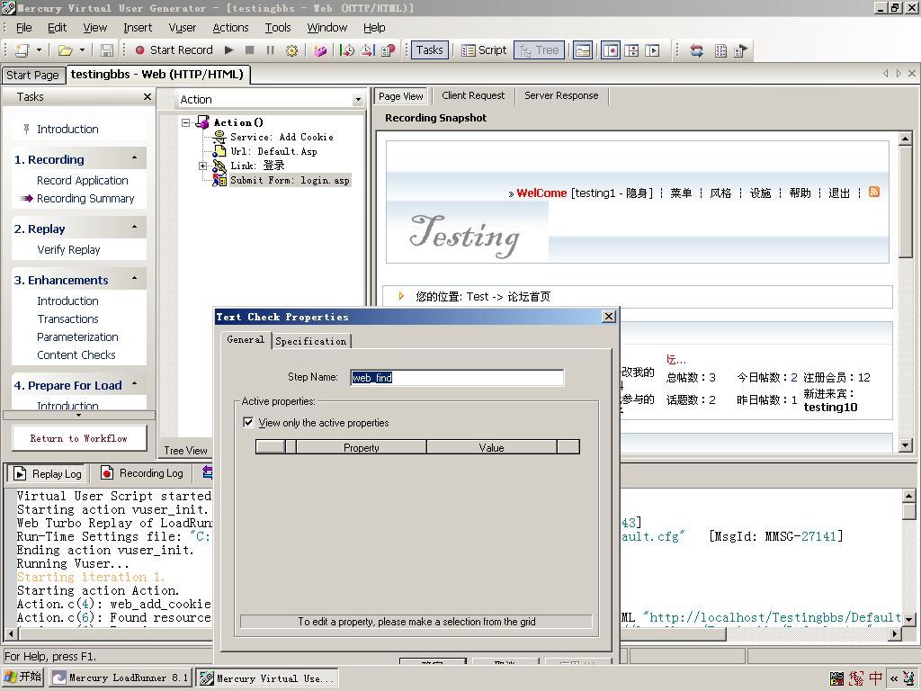Select the Submit Form: login.asp step icon

(x=219, y=180)
